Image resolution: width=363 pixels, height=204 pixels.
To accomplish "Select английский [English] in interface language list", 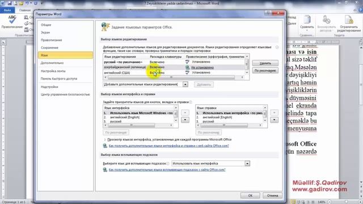I will coord(138,117).
